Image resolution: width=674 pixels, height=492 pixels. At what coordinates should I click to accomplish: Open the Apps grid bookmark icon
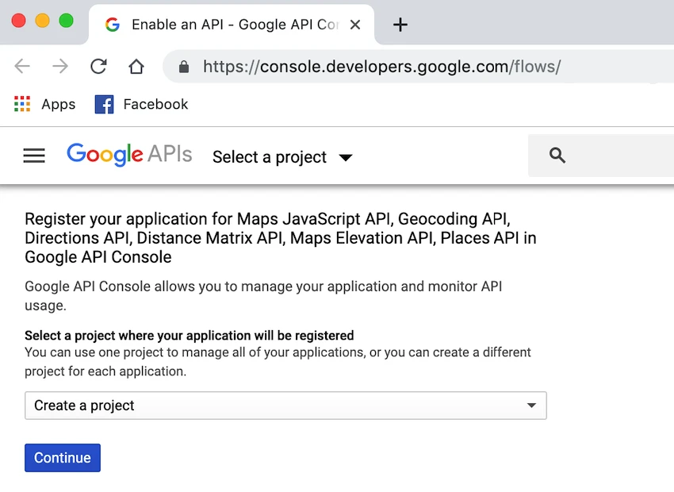tap(22, 104)
